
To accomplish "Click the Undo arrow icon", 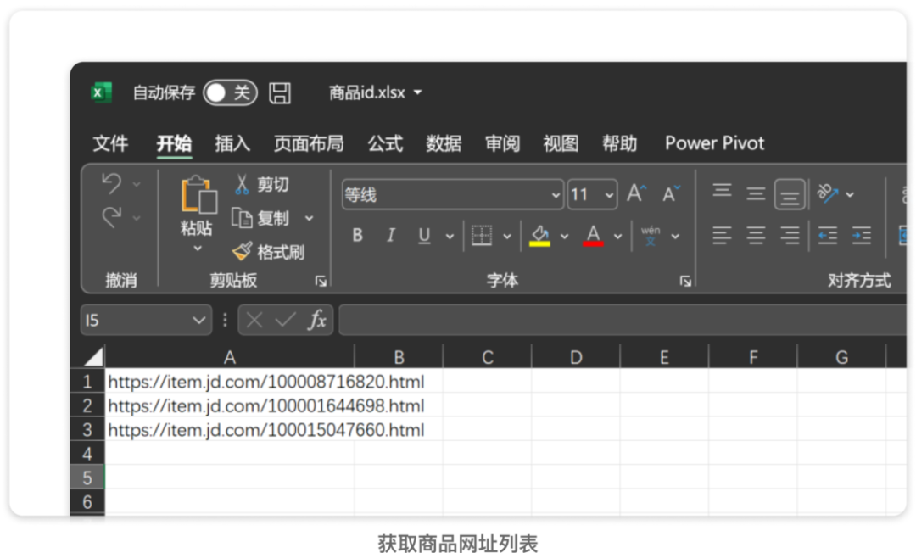I will click(112, 183).
